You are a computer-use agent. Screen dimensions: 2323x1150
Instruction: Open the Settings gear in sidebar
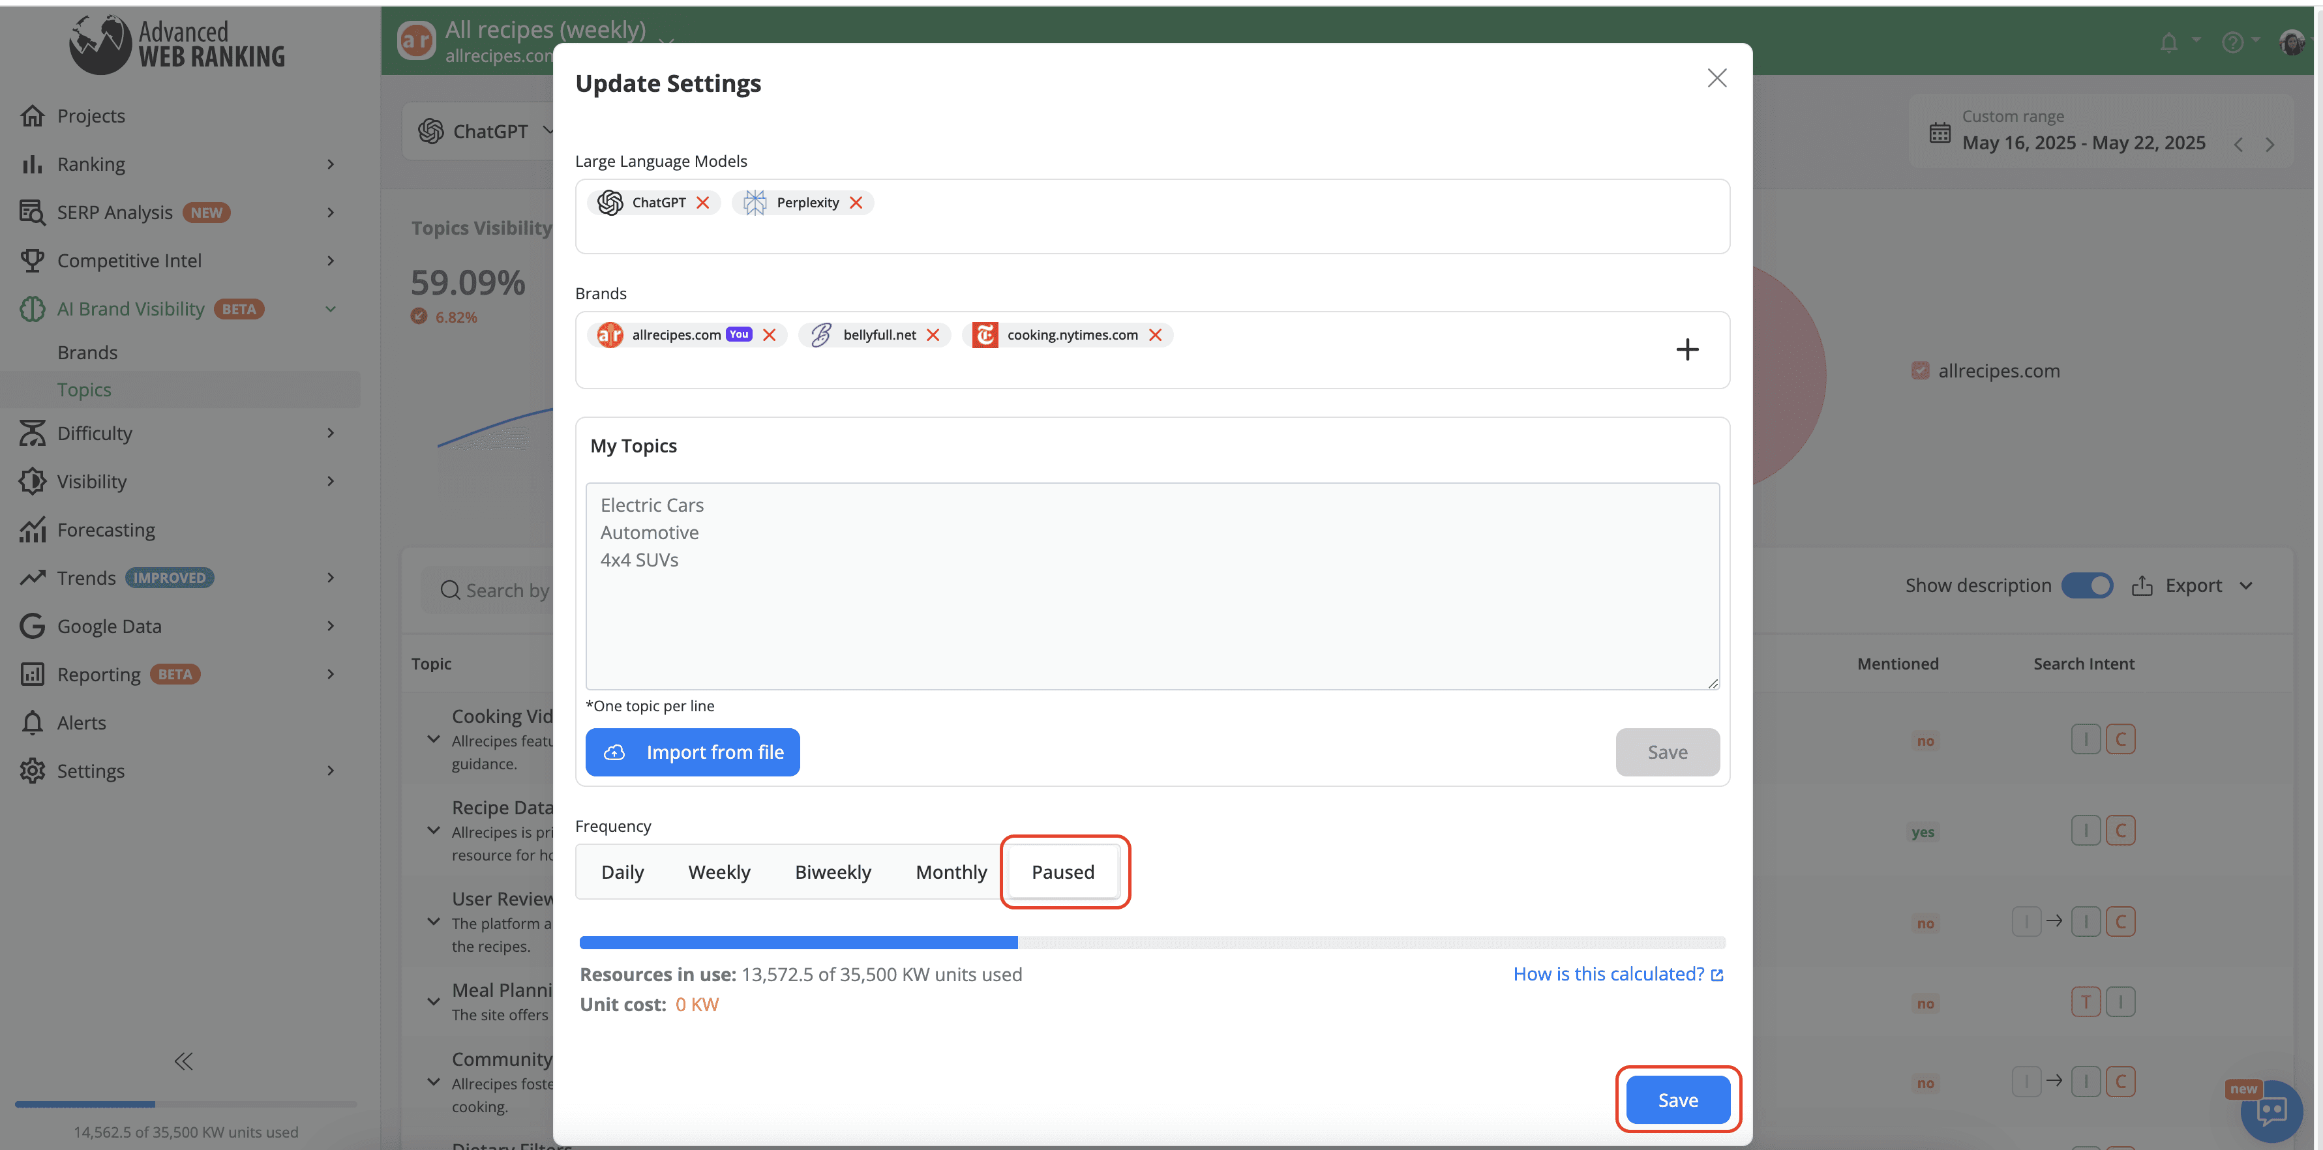[x=33, y=771]
